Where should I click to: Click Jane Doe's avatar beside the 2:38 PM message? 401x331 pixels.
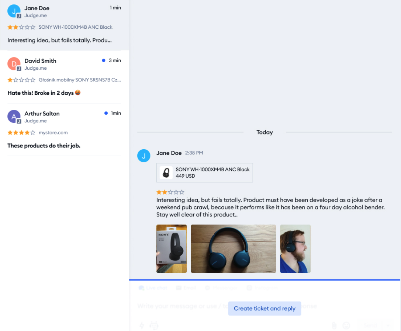pyautogui.click(x=144, y=156)
